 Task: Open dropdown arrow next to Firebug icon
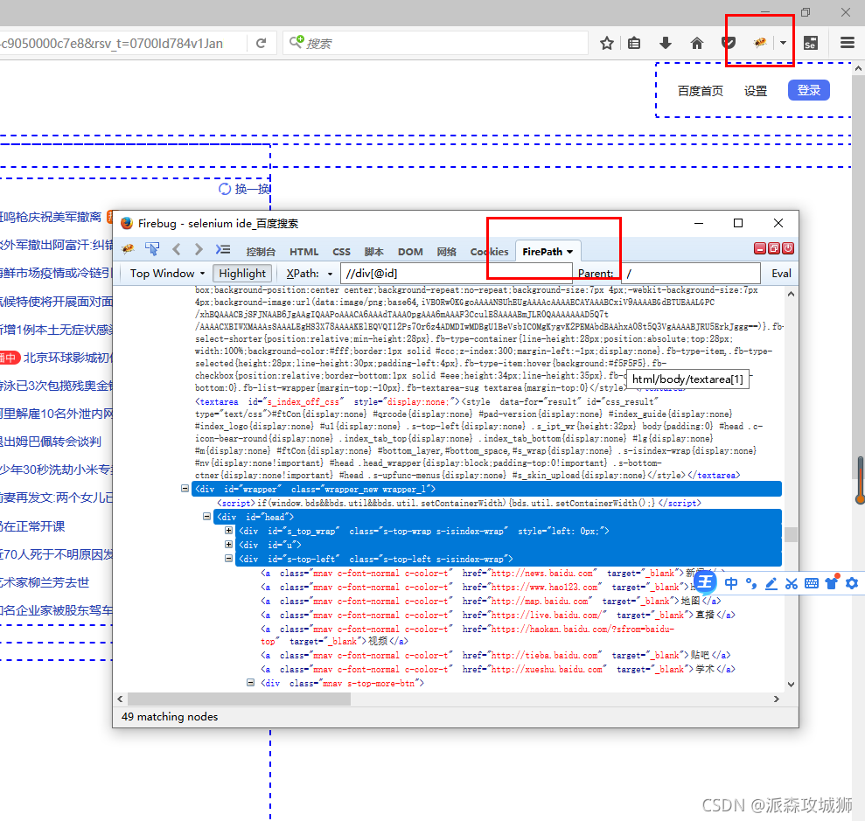[784, 43]
